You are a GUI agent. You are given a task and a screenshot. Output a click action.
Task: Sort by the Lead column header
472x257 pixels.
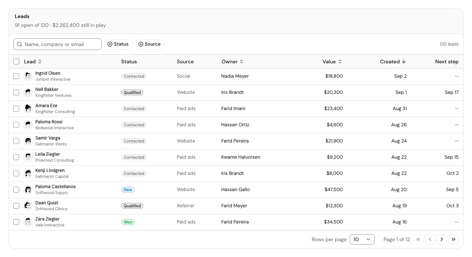[33, 61]
